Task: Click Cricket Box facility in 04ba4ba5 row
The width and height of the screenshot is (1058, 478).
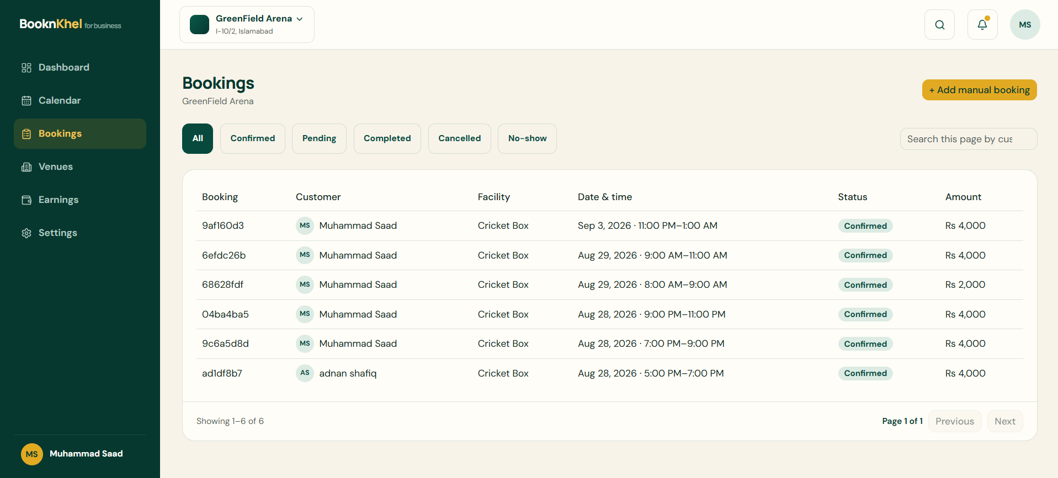Action: coord(503,314)
